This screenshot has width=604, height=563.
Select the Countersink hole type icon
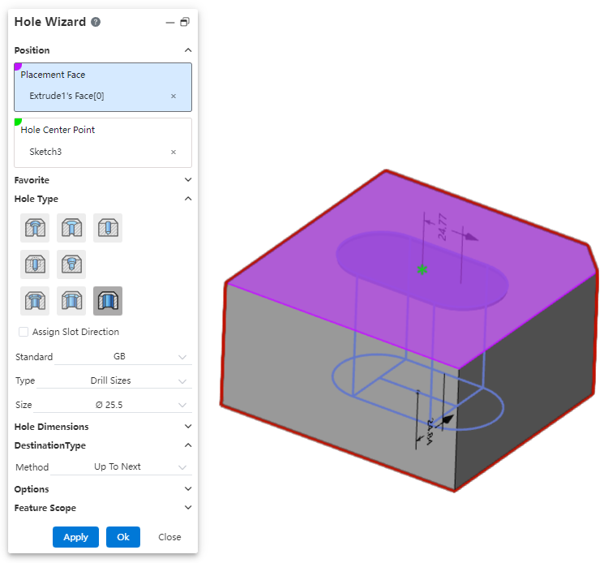(x=71, y=228)
